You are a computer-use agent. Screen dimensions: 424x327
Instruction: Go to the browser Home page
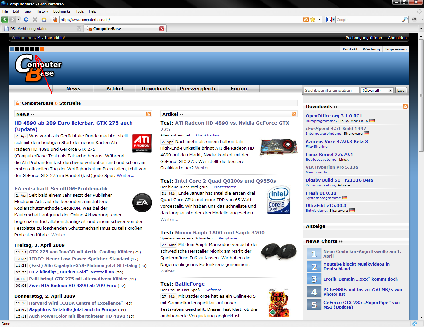point(44,19)
